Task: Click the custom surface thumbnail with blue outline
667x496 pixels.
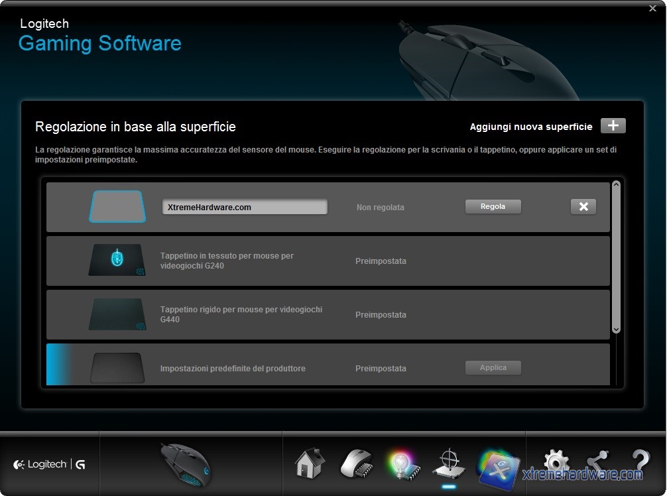Action: tap(117, 207)
